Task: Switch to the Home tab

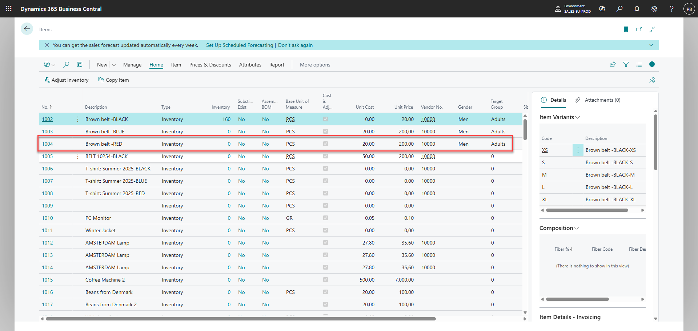Action: click(x=156, y=65)
